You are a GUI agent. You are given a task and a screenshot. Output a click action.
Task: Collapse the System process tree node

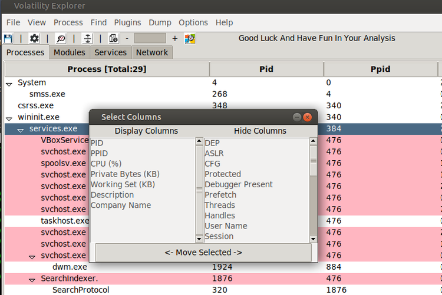click(x=9, y=84)
